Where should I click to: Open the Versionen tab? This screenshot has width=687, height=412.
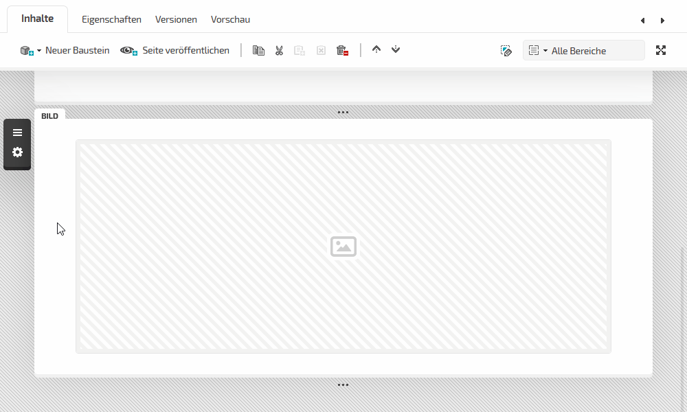176,19
